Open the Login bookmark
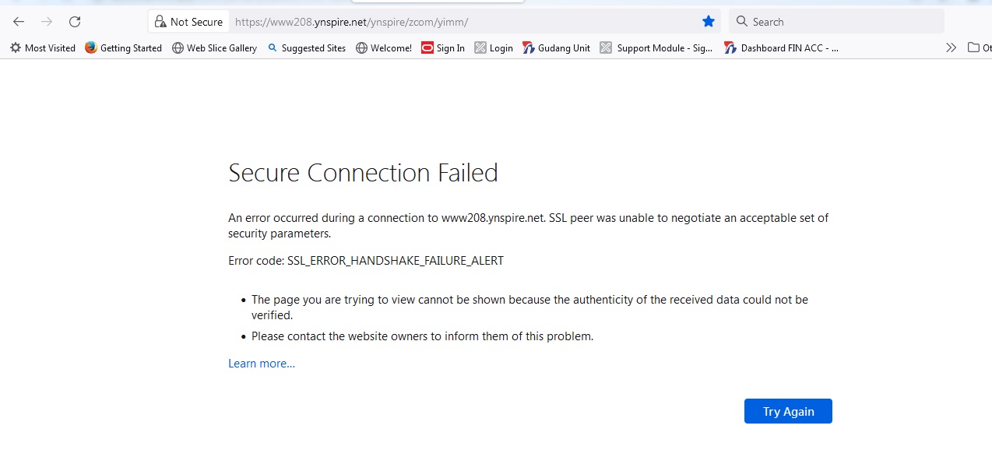Viewport: 992px width, 450px height. pos(494,48)
